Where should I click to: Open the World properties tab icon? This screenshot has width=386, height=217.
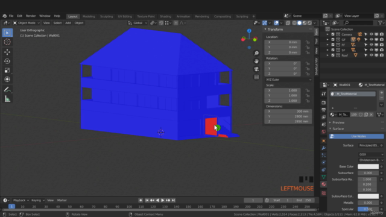click(x=323, y=131)
